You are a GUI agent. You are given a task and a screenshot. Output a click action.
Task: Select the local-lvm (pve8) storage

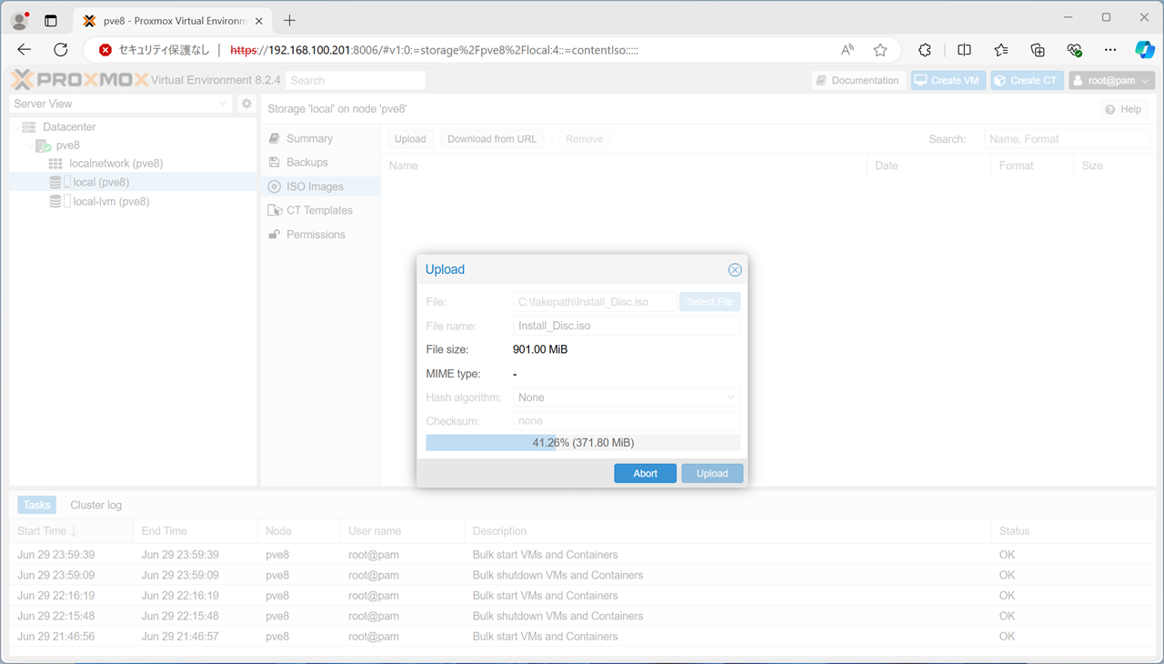[111, 202]
